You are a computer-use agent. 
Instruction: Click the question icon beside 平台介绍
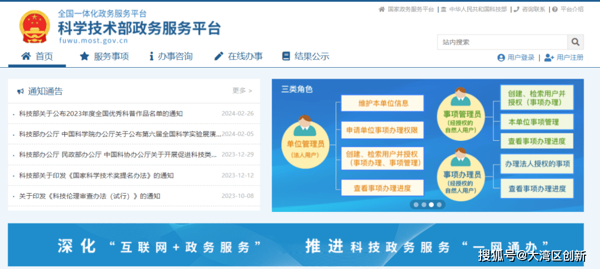(x=555, y=9)
